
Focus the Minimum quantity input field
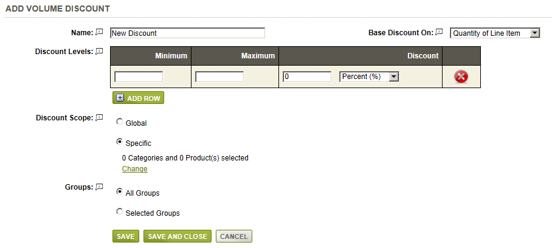coord(139,77)
